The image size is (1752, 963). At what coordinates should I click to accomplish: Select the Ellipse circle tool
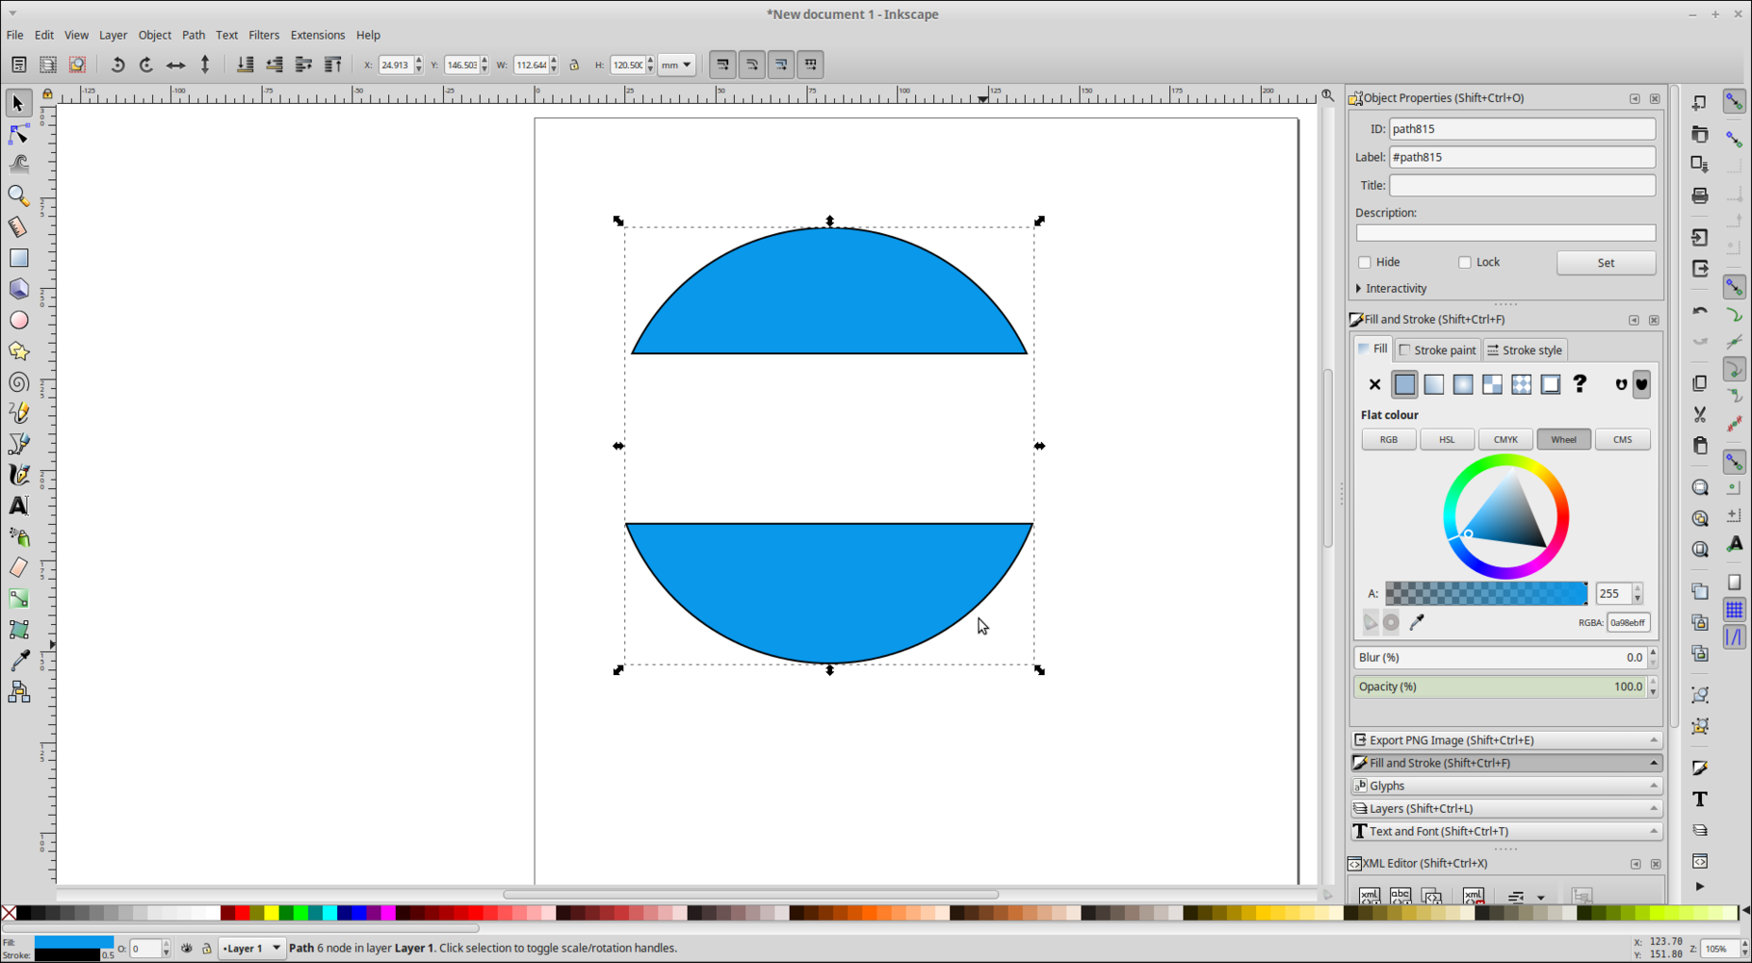pyautogui.click(x=18, y=320)
